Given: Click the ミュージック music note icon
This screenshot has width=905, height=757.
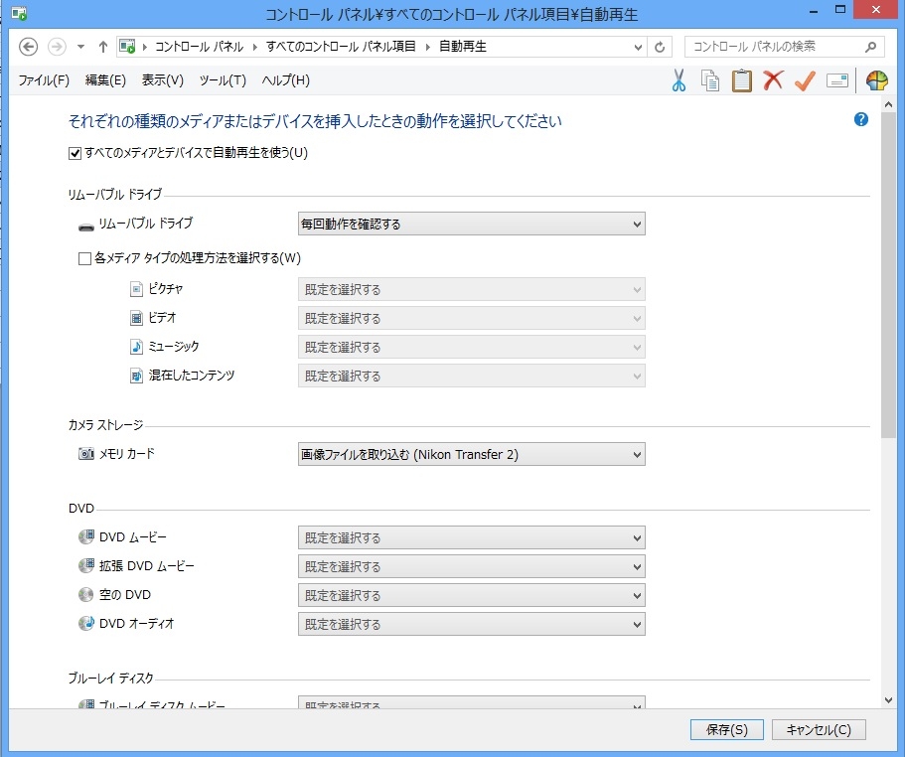Looking at the screenshot, I should point(136,347).
